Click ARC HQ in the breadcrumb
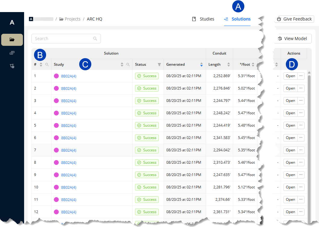 coord(94,19)
